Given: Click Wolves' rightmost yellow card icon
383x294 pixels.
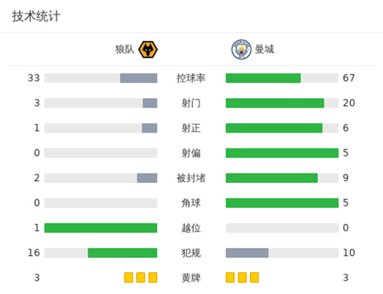Looking at the screenshot, I should pyautogui.click(x=153, y=277).
